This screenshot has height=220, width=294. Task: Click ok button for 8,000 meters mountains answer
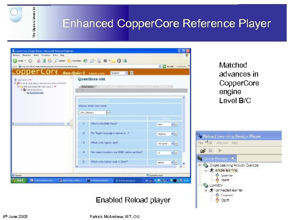(176, 153)
